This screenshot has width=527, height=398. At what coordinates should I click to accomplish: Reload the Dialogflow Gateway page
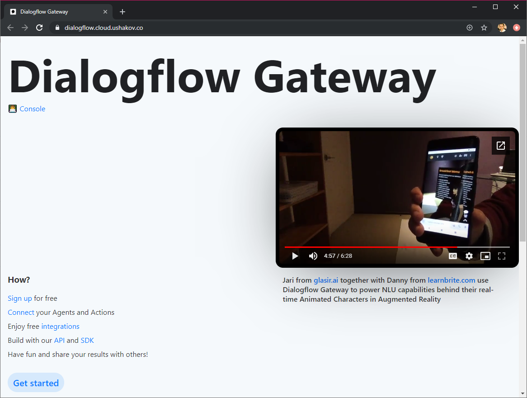tap(39, 28)
